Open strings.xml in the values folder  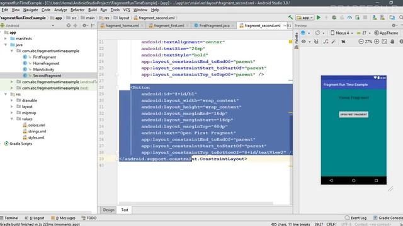pos(37,131)
